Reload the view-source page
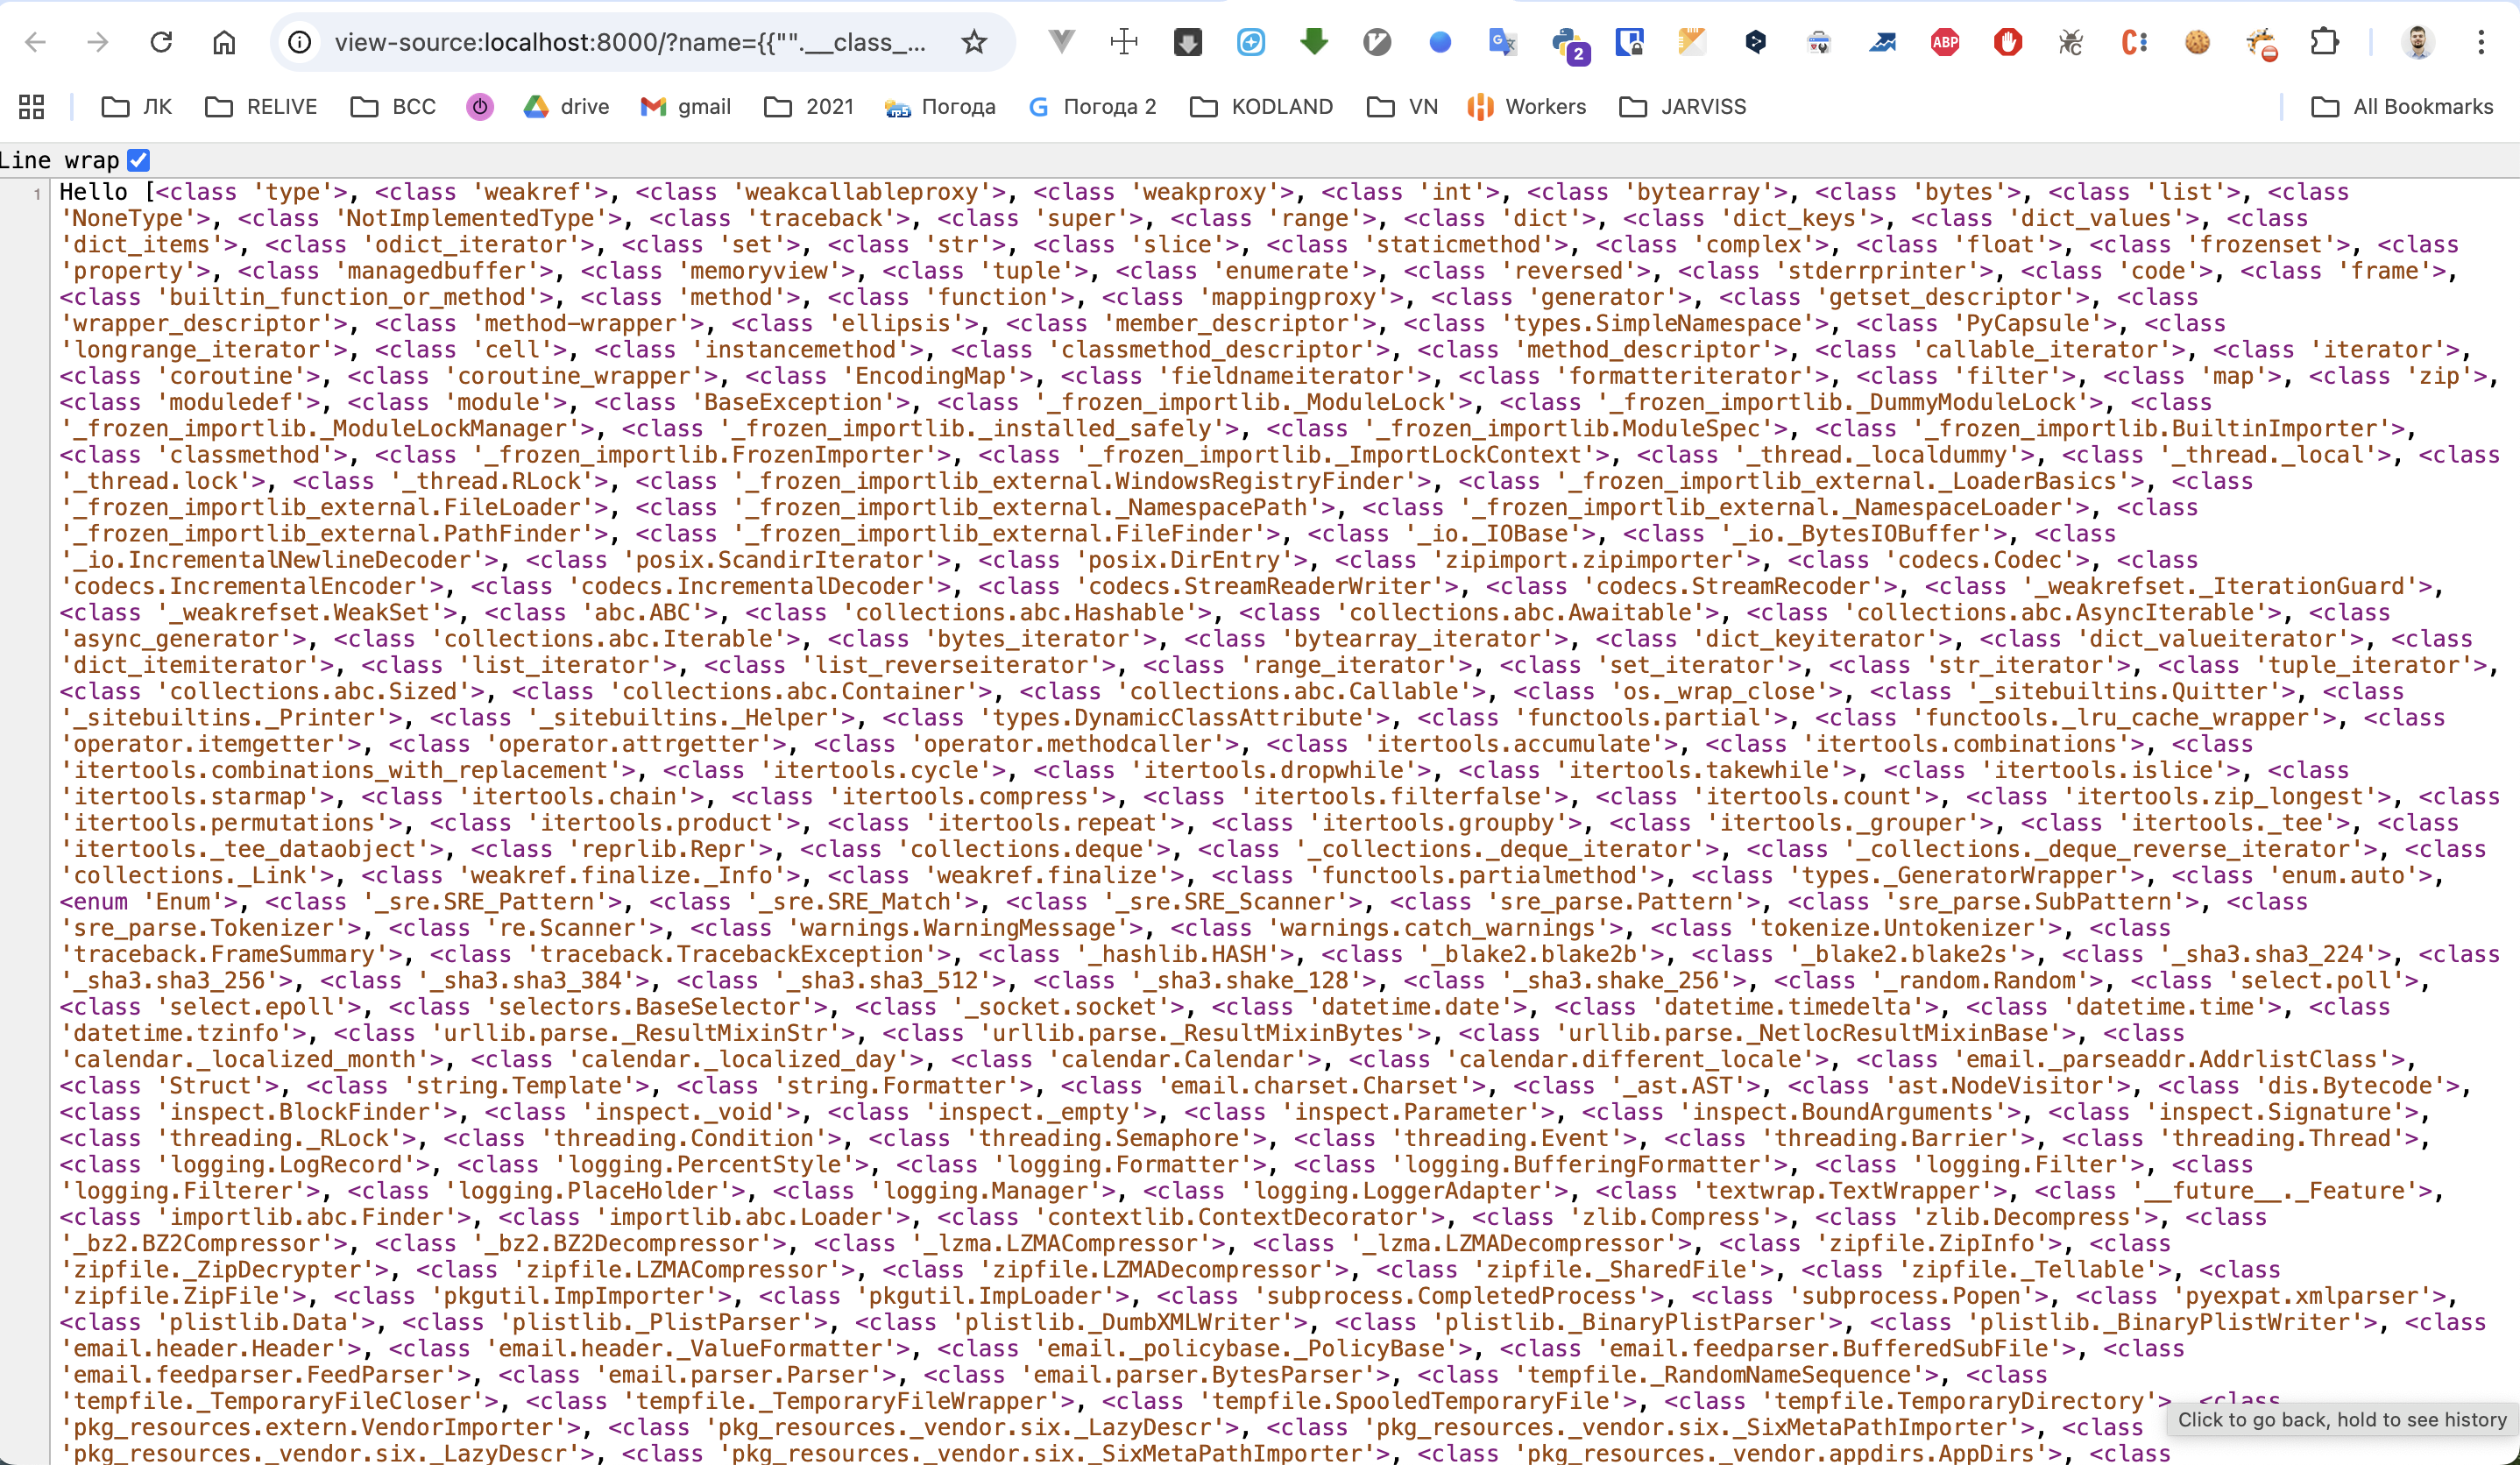The height and width of the screenshot is (1465, 2520). coord(161,42)
